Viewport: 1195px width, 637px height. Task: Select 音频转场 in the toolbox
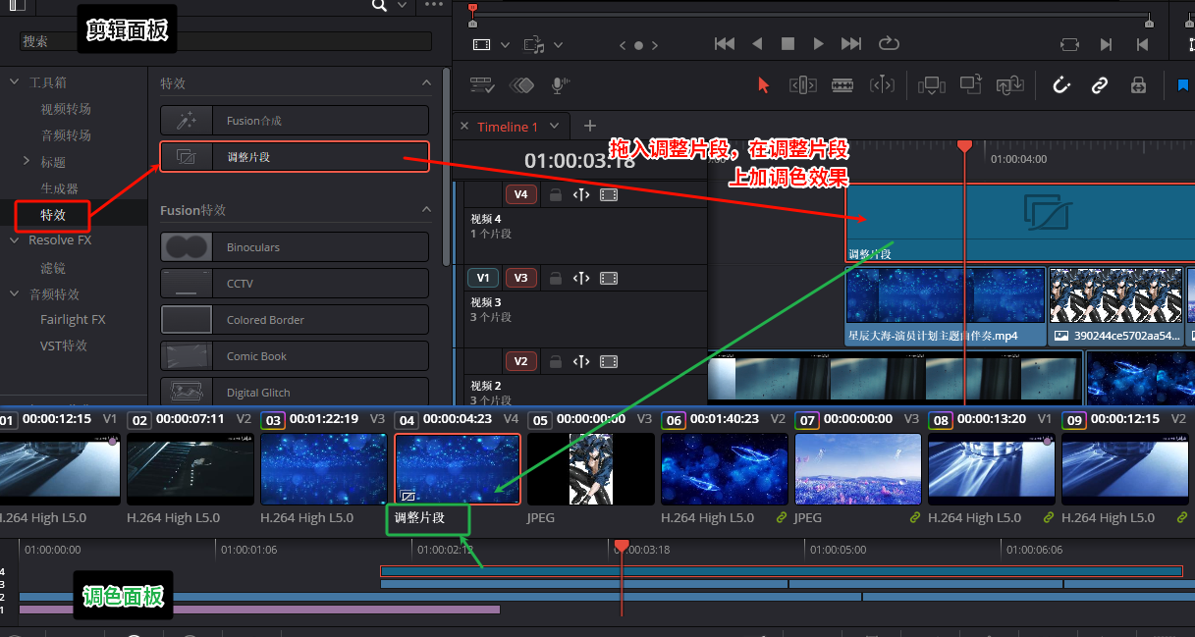click(66, 135)
